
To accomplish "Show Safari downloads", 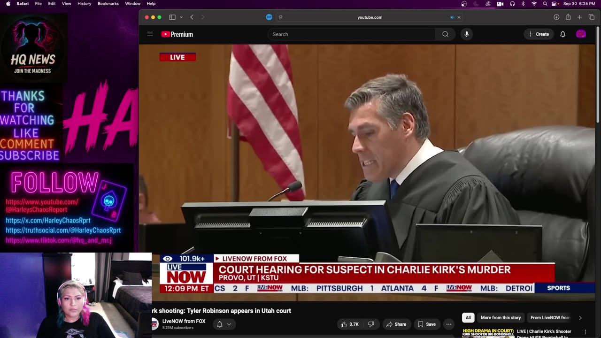I will pyautogui.click(x=556, y=17).
